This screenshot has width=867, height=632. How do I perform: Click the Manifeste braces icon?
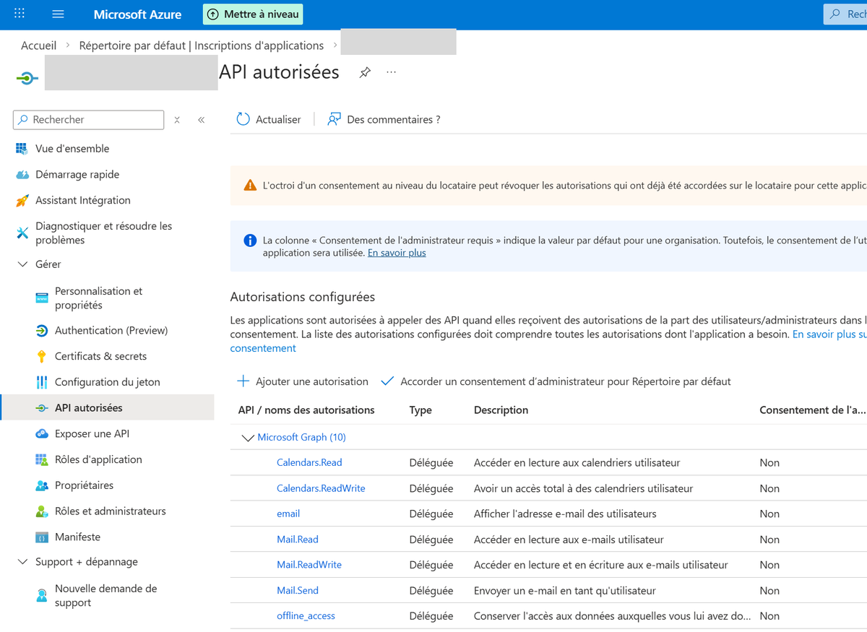41,537
